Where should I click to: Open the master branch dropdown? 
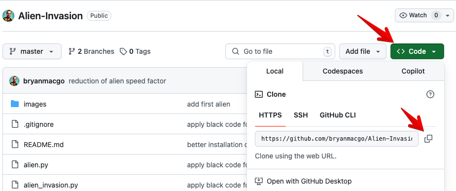point(32,51)
